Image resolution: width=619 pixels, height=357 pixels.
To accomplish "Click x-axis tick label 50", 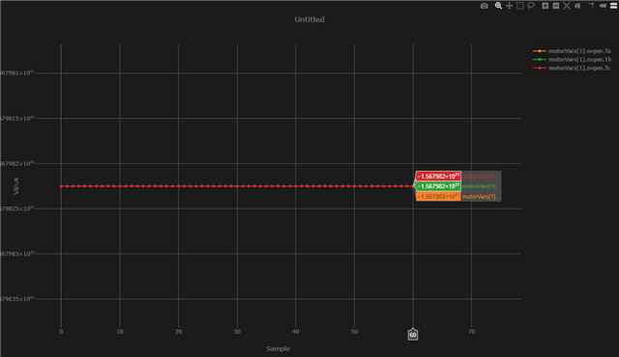I will click(354, 332).
